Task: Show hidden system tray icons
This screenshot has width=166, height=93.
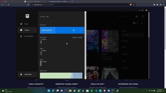Action: (x=144, y=91)
